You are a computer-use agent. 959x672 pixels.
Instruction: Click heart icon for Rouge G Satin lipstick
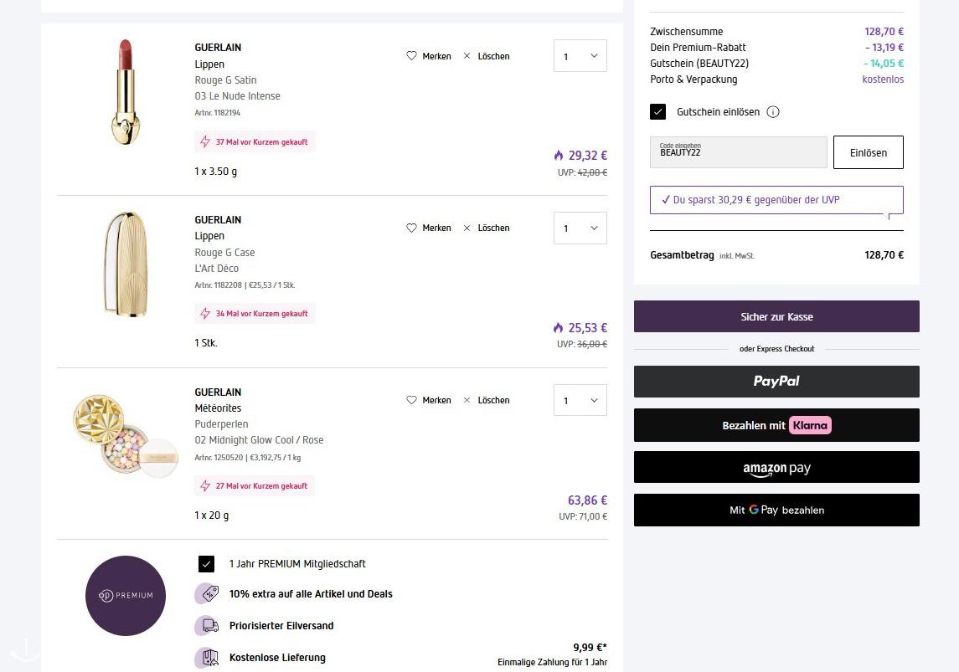coord(411,56)
